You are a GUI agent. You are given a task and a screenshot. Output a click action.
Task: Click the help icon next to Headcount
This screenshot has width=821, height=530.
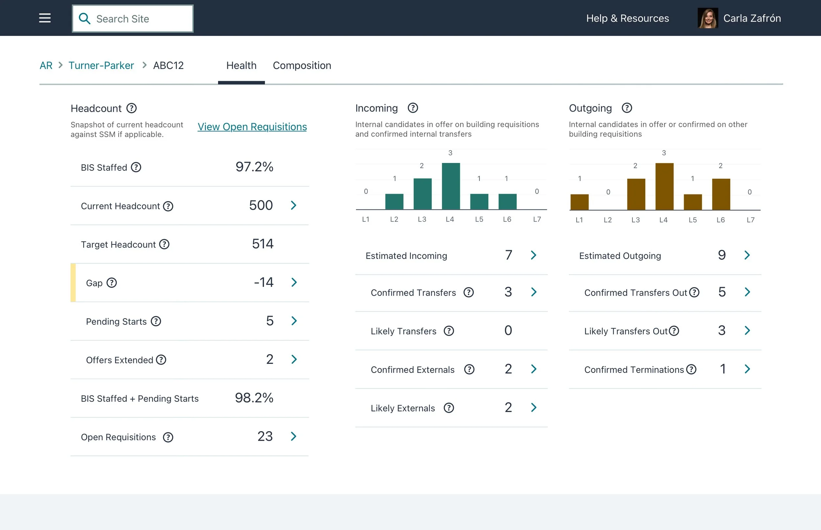point(131,108)
